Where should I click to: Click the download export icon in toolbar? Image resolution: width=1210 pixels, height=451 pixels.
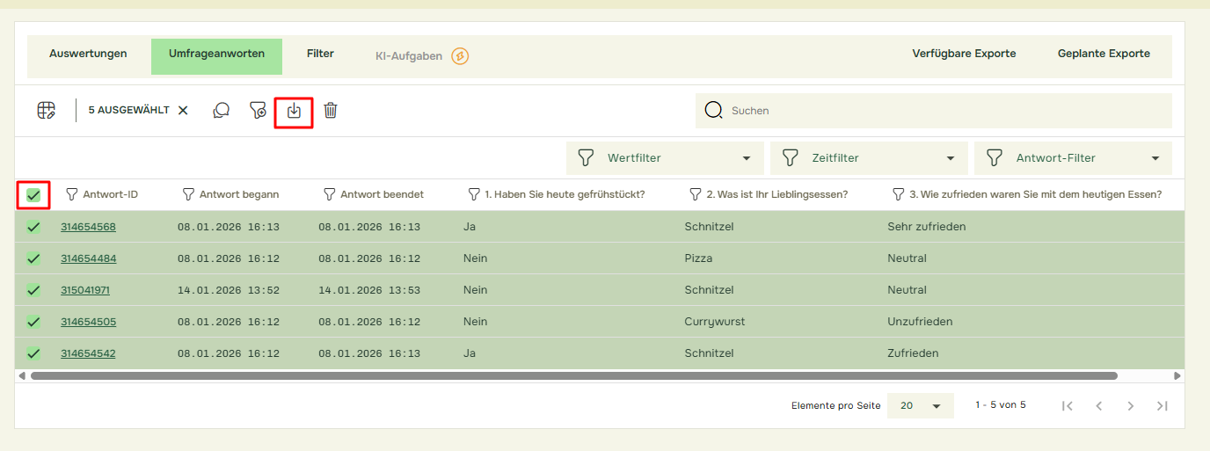pos(294,111)
